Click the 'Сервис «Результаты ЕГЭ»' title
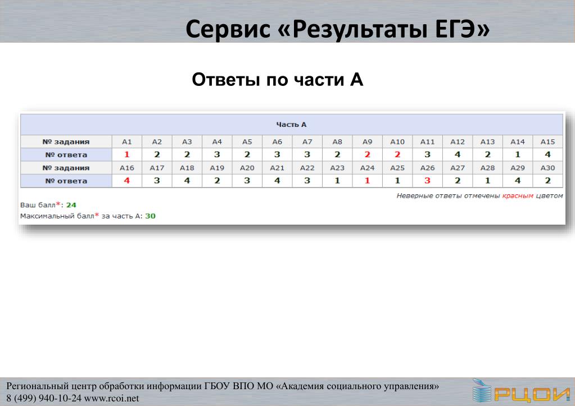The image size is (575, 406). (x=337, y=29)
